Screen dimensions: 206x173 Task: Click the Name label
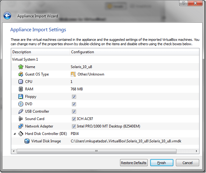point(30,67)
